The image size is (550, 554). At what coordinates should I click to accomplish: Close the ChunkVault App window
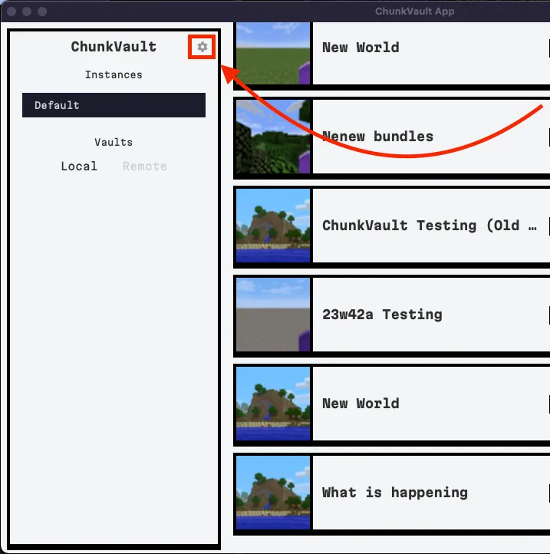tap(12, 12)
